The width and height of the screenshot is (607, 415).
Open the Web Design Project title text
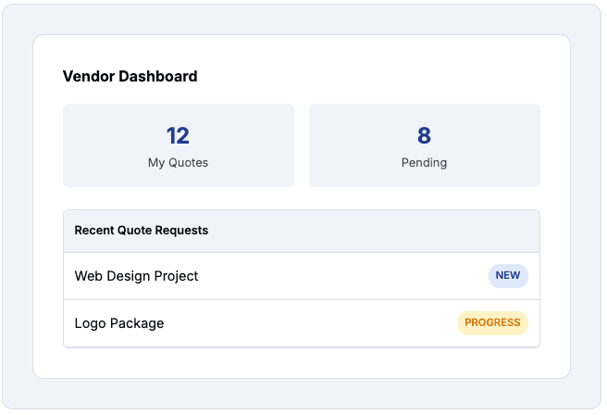136,276
